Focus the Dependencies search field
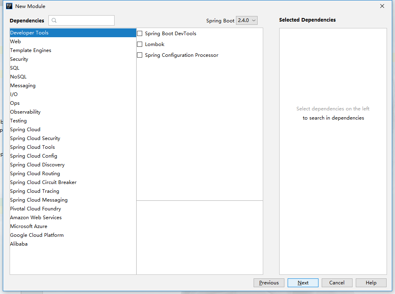 [82, 20]
